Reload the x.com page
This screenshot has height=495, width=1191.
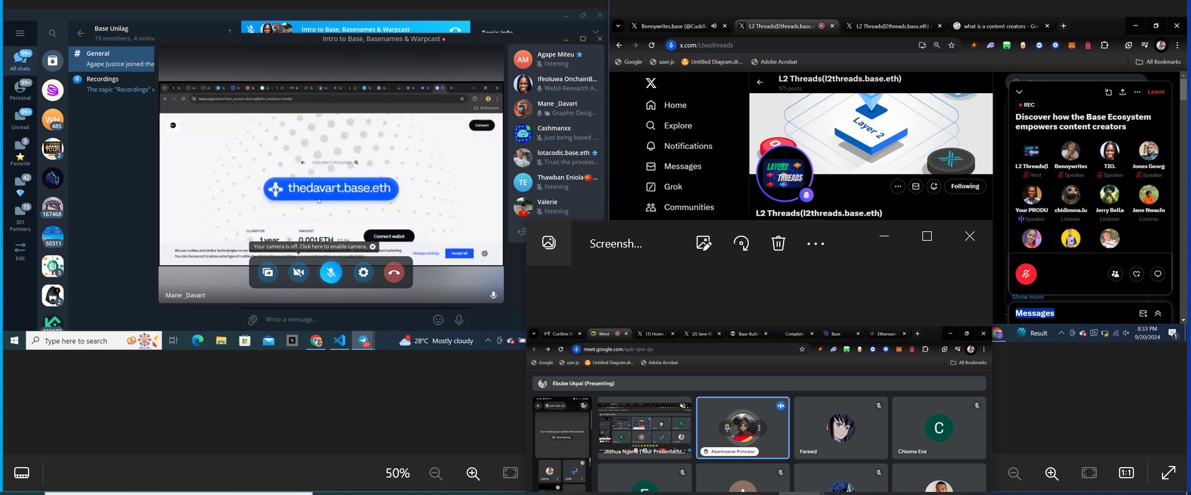click(x=651, y=45)
